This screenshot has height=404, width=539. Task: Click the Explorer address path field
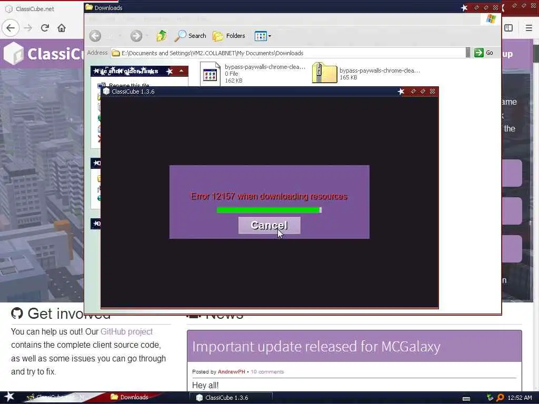pyautogui.click(x=288, y=53)
